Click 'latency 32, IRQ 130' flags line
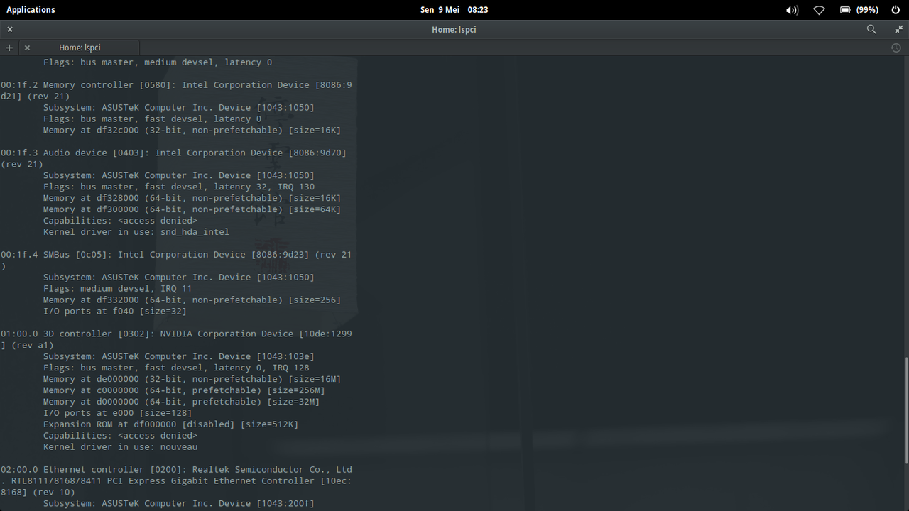Viewport: 909px width, 511px height. pyautogui.click(x=178, y=187)
